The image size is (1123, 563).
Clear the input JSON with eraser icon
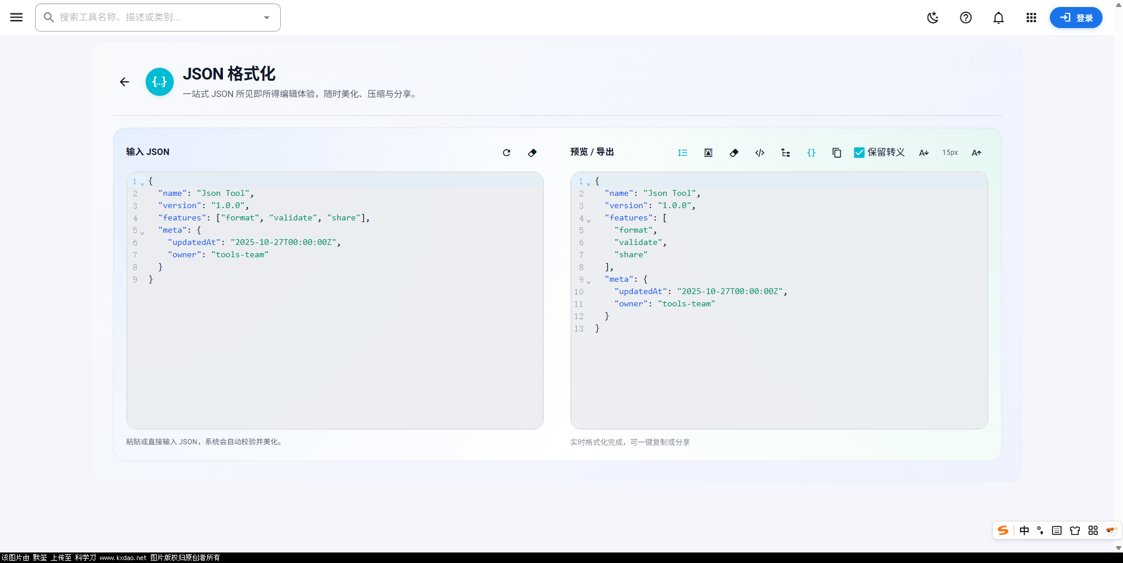[x=532, y=153]
